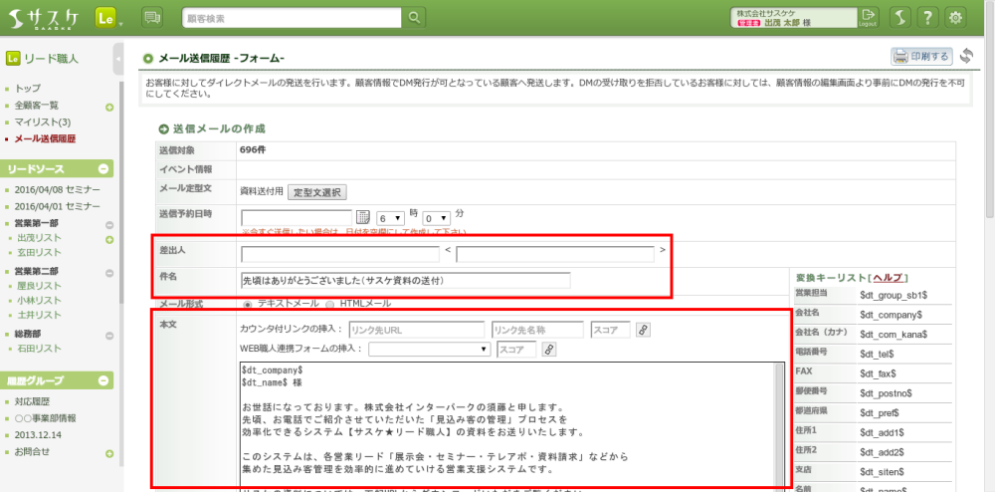
Task: Go to マイリスト(3) in sidebar
Action: pos(42,122)
